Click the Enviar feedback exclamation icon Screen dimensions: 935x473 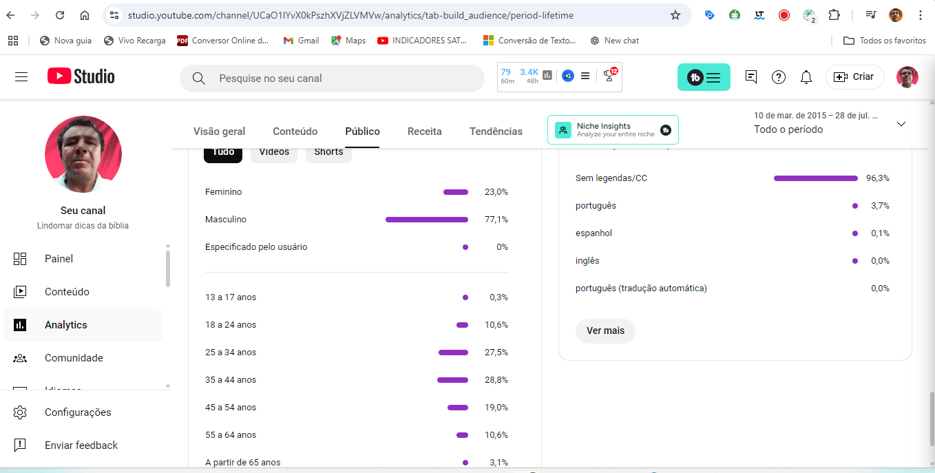point(20,445)
